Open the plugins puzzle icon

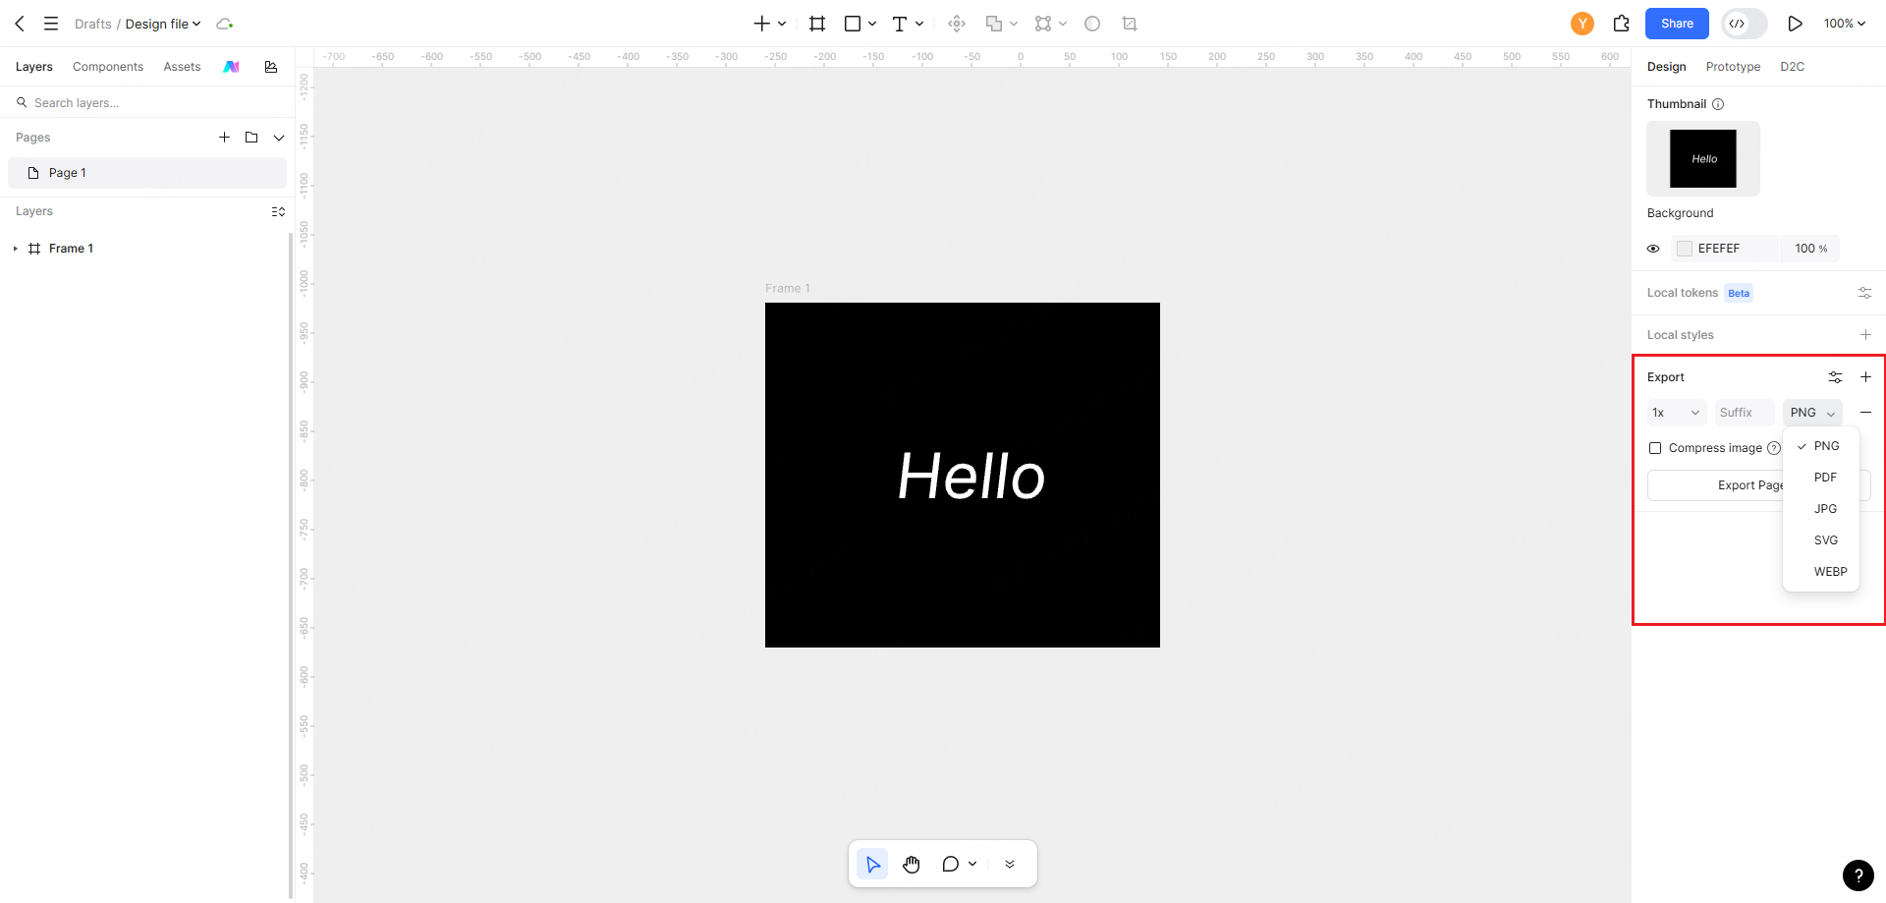click(x=1622, y=24)
